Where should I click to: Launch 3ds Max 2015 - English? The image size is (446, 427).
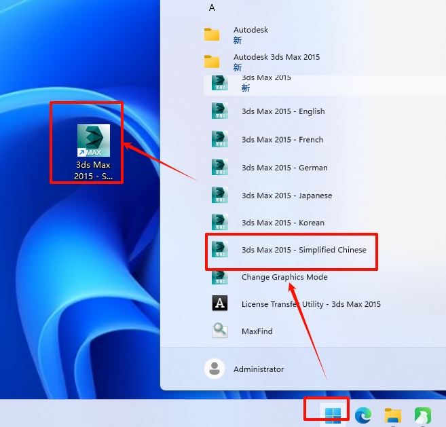pyautogui.click(x=282, y=111)
